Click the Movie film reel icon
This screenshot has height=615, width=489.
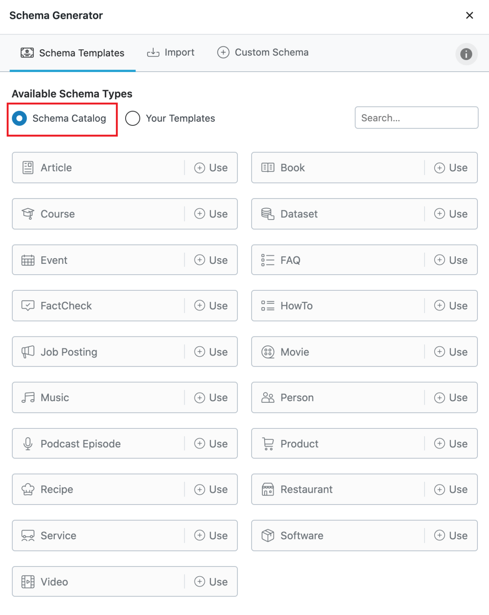(x=268, y=352)
